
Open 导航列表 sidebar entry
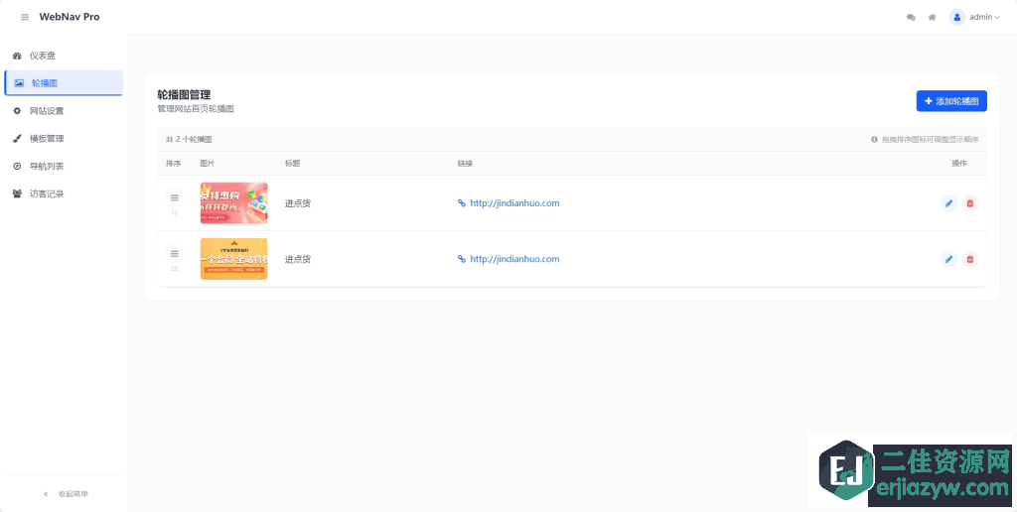tap(46, 167)
